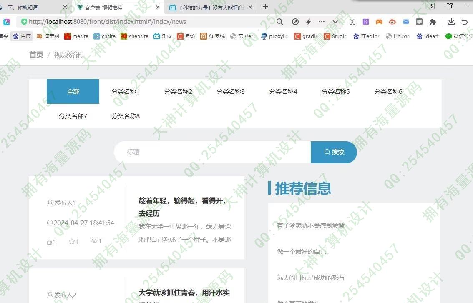Open the proxyLo bookmark
The width and height of the screenshot is (473, 303).
pos(274,36)
